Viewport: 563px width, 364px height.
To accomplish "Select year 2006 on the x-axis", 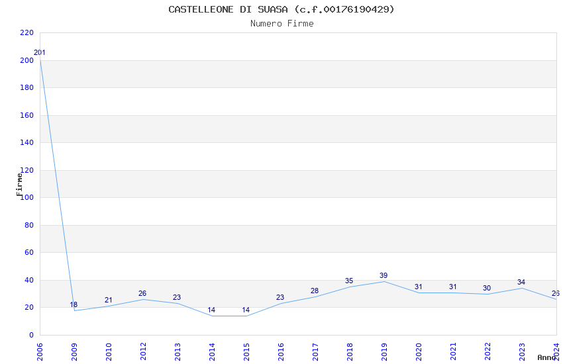I will point(40,349).
